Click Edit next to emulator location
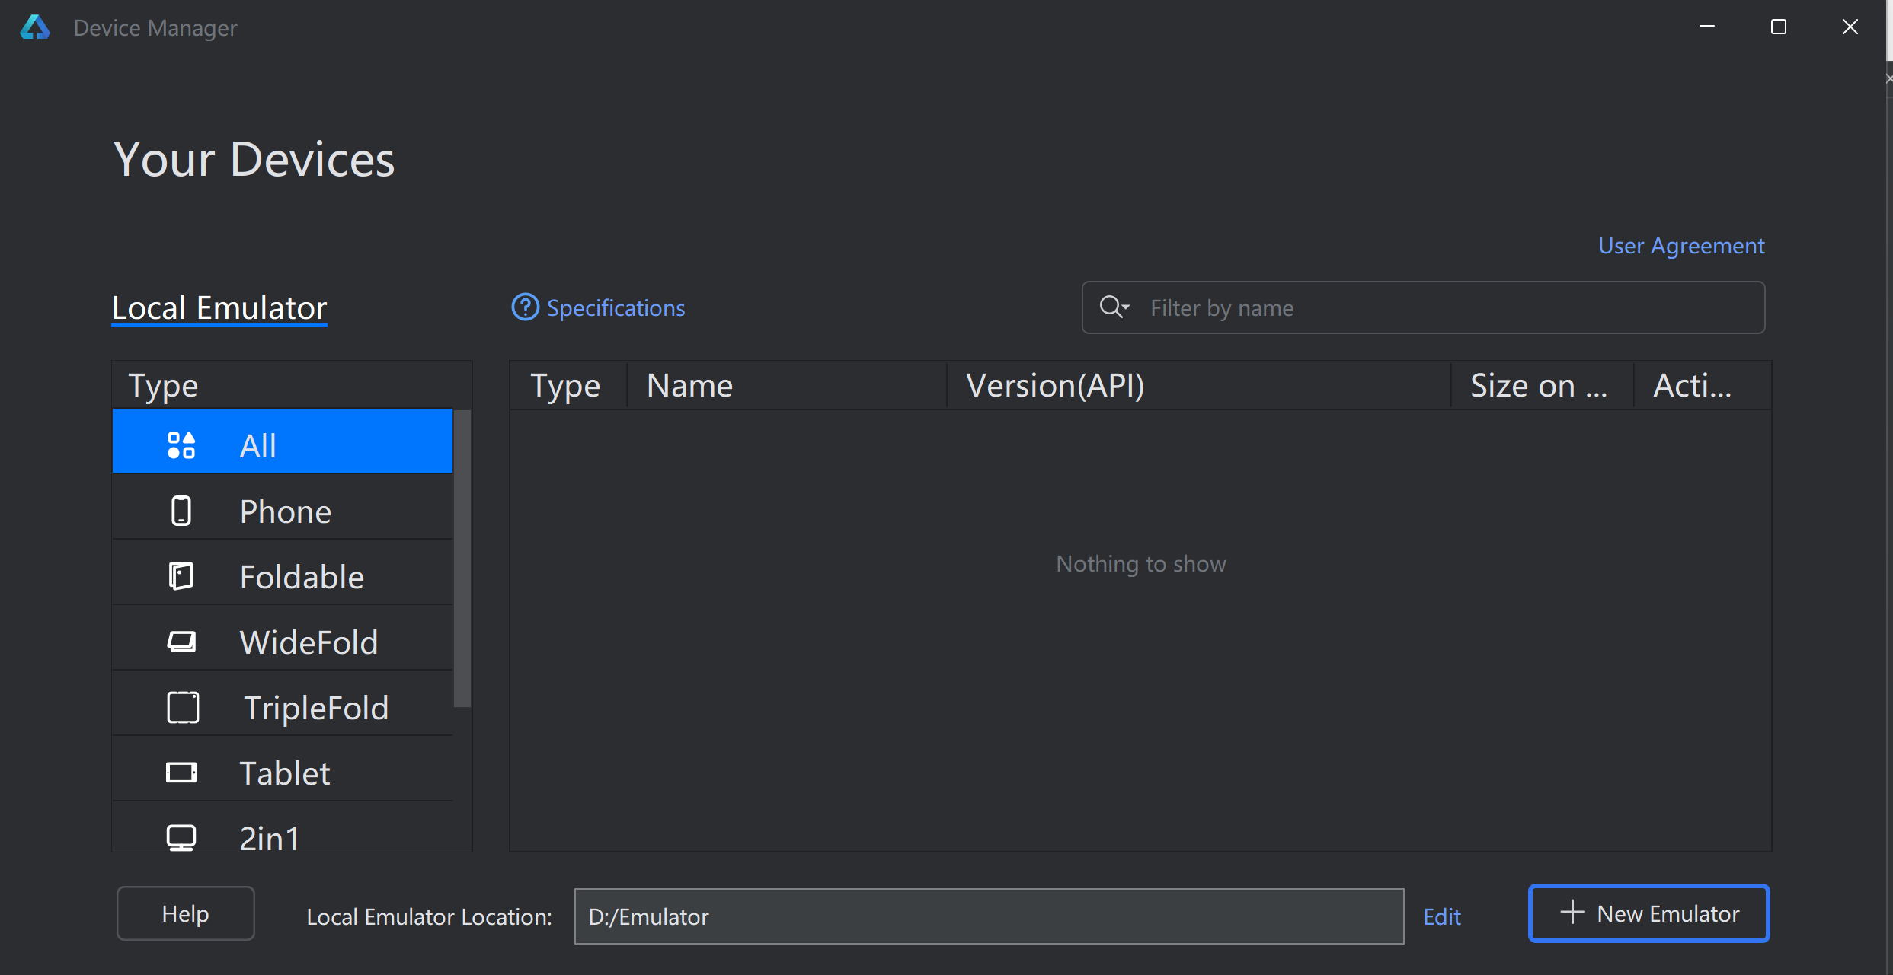 click(x=1441, y=916)
